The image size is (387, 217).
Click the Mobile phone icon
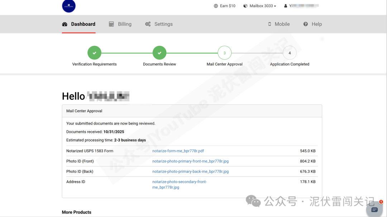[x=269, y=24]
